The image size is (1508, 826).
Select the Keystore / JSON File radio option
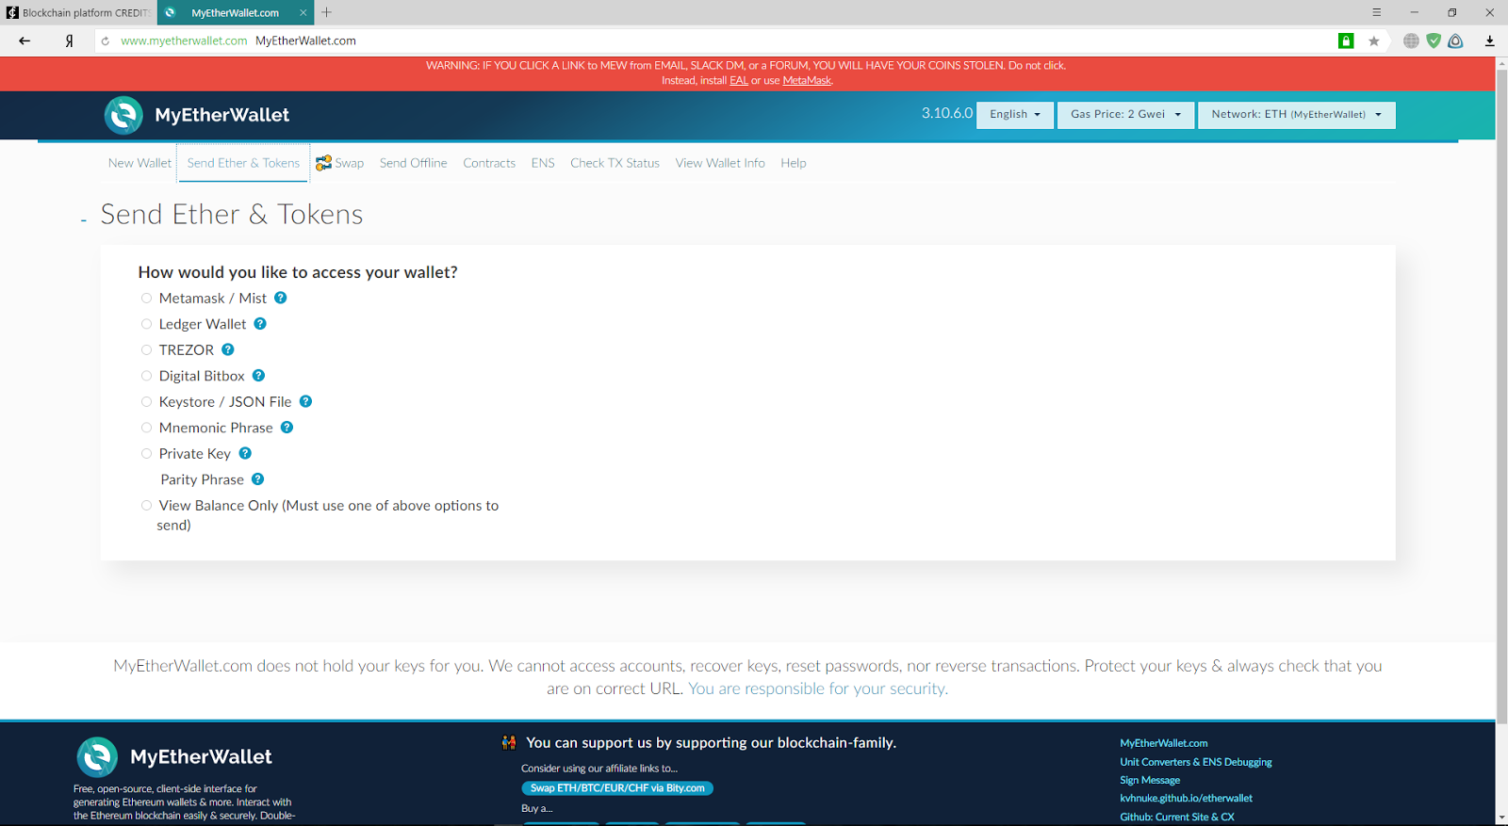pyautogui.click(x=146, y=402)
